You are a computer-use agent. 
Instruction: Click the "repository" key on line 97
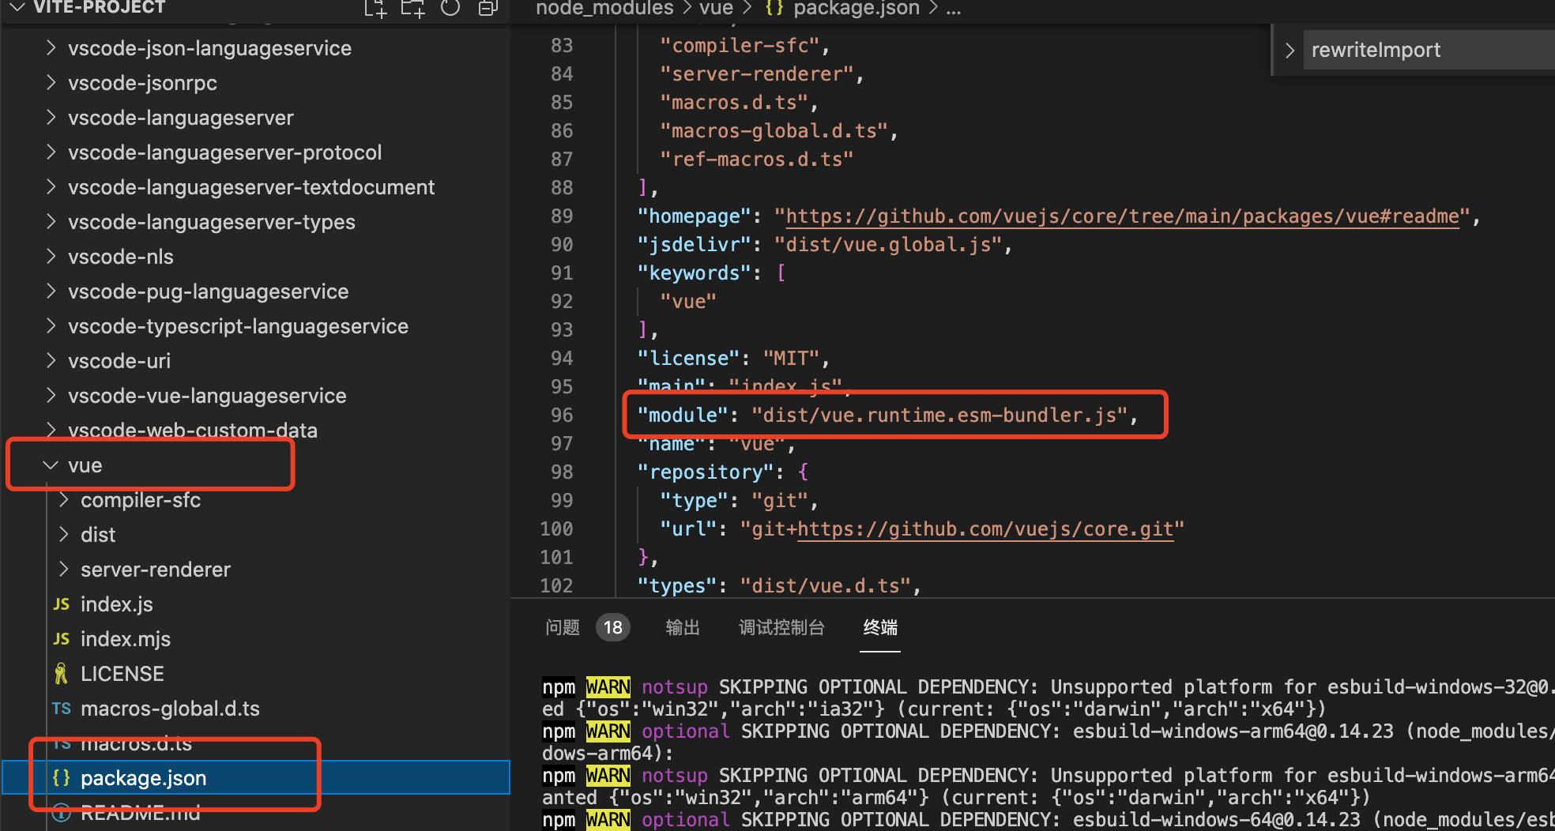(x=706, y=472)
